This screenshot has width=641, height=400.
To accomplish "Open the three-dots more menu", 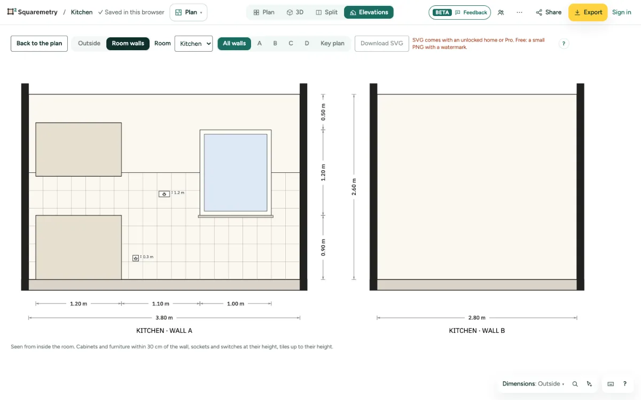I will tap(519, 12).
